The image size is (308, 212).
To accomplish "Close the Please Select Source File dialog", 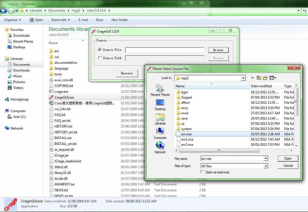I will pyautogui.click(x=294, y=67).
